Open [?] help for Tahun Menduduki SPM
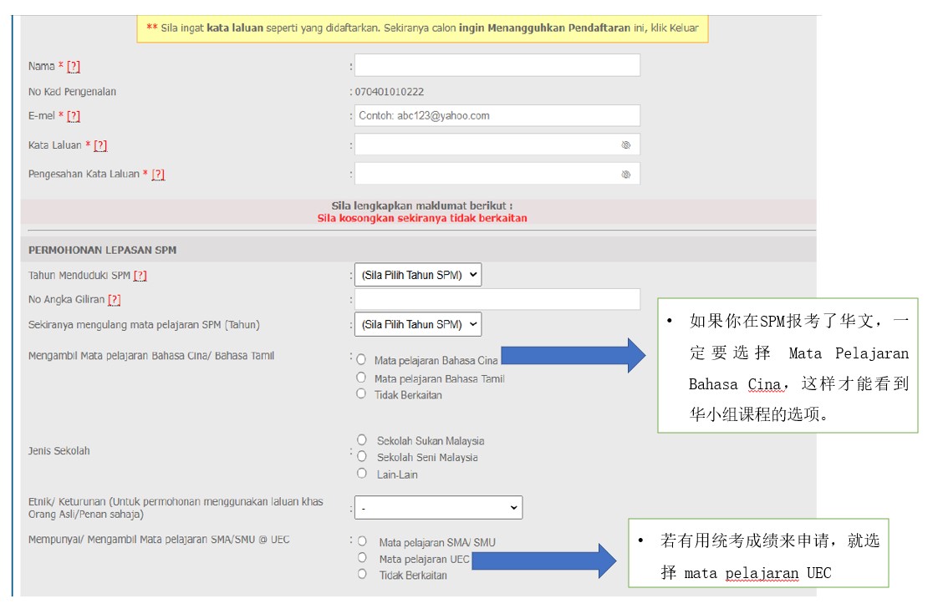This screenshot has width=938, height=614. tap(140, 276)
